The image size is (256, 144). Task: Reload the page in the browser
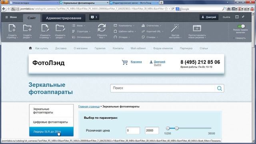pyautogui.click(x=173, y=9)
